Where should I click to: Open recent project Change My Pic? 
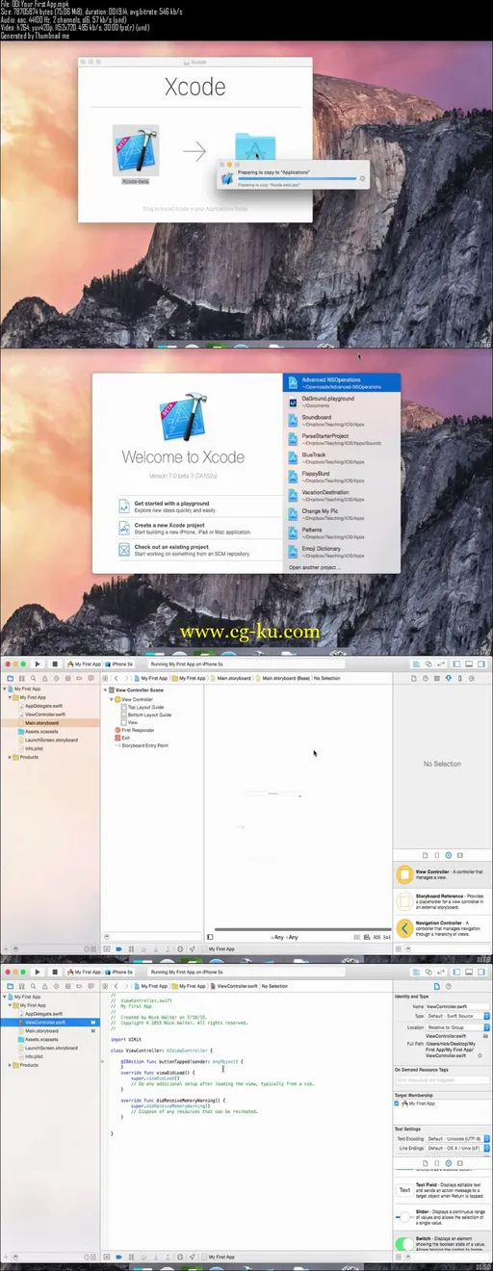(x=341, y=513)
